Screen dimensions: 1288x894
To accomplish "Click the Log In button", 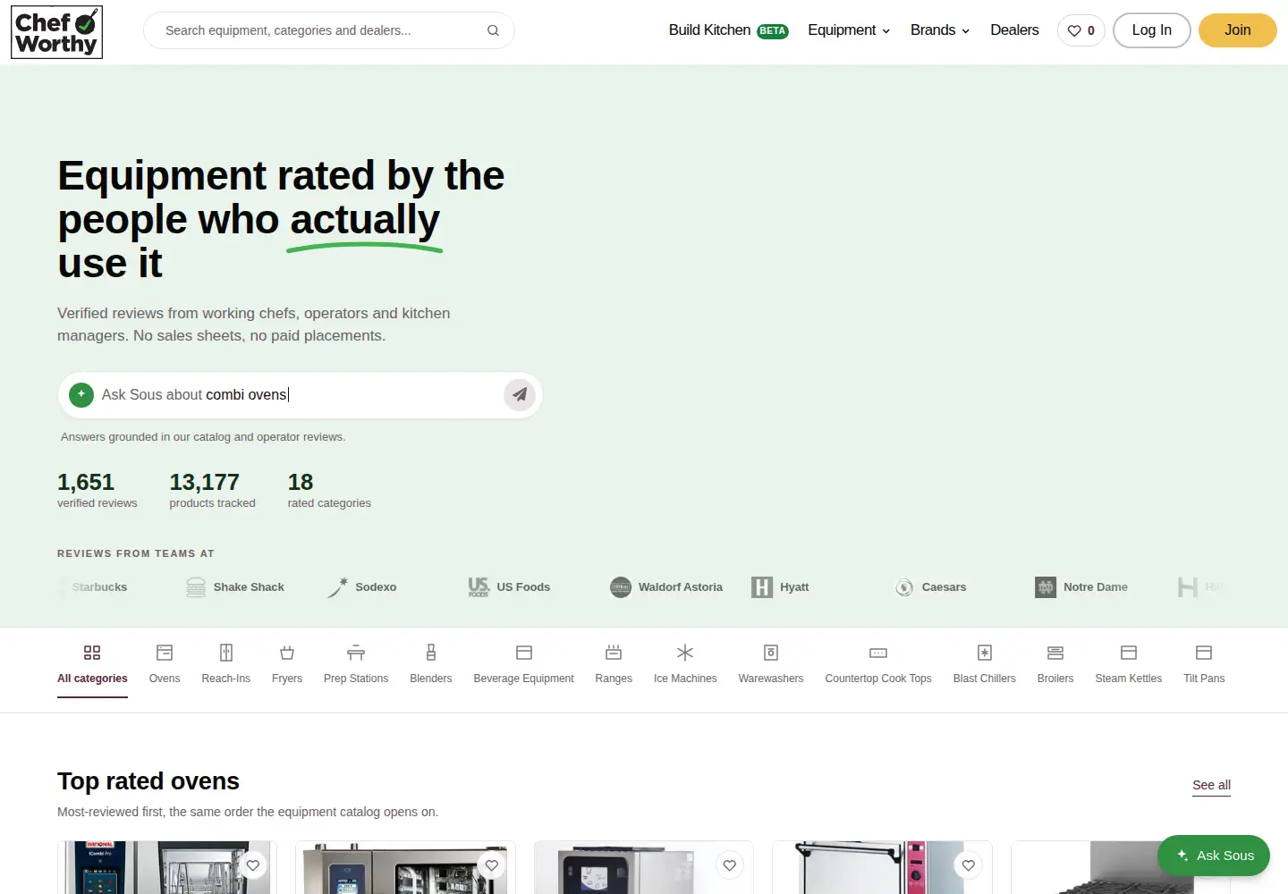I will pyautogui.click(x=1152, y=30).
